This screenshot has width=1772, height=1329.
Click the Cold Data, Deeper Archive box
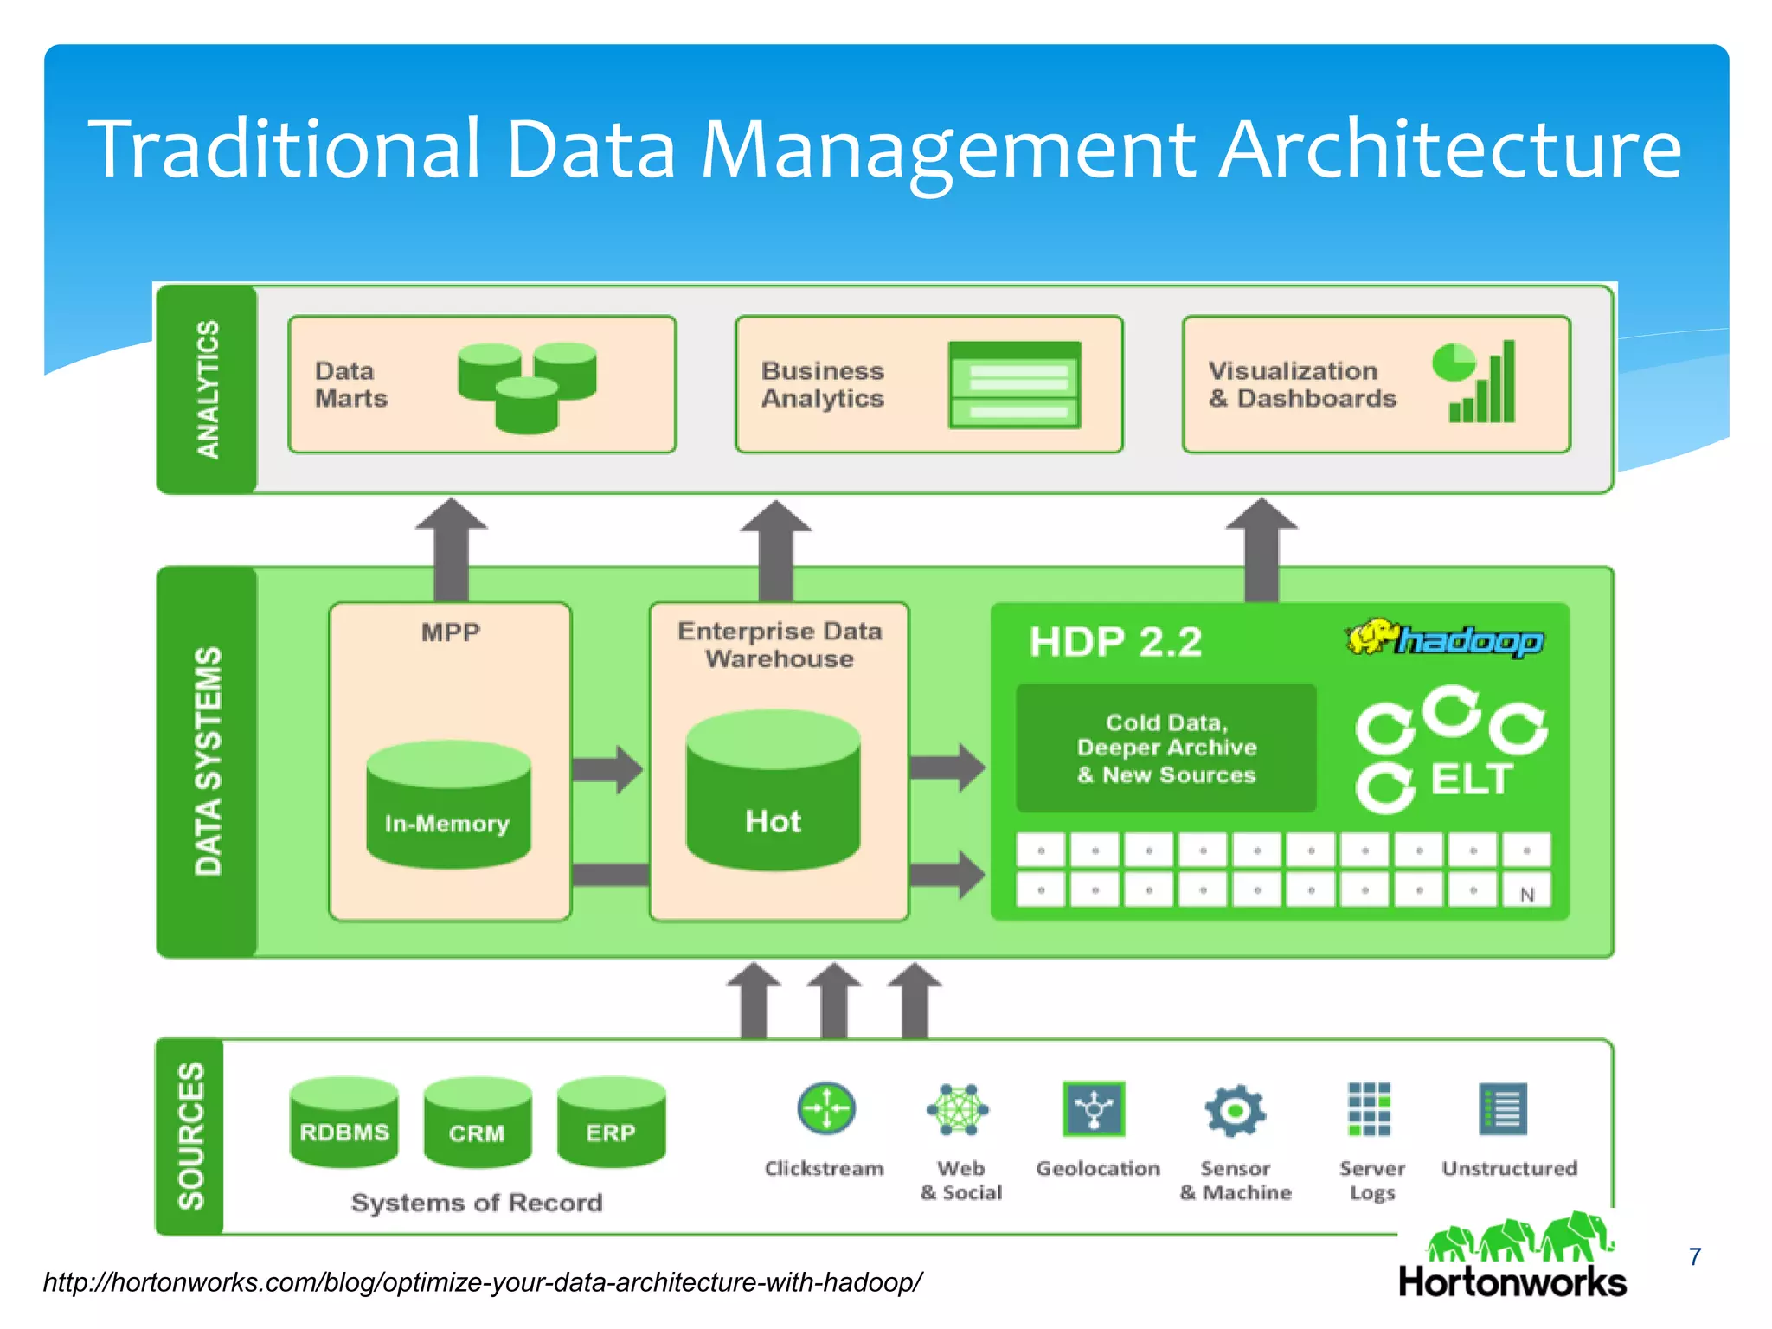tap(1165, 748)
